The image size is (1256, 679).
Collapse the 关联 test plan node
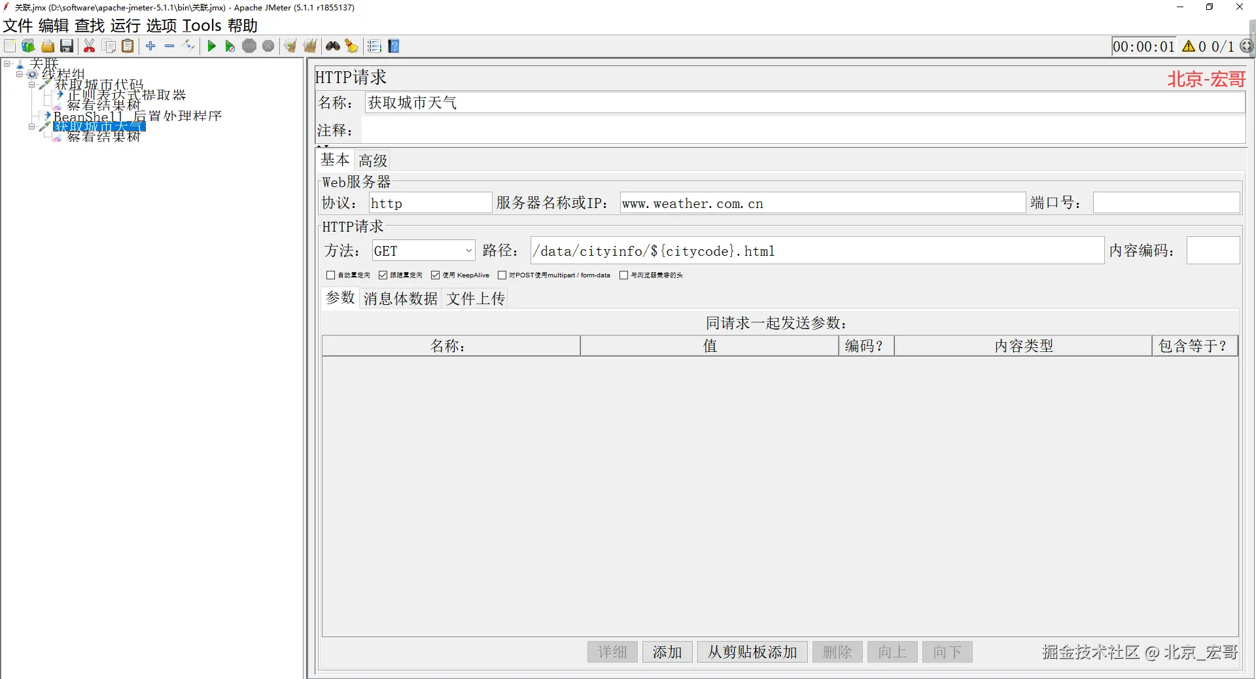[x=7, y=63]
